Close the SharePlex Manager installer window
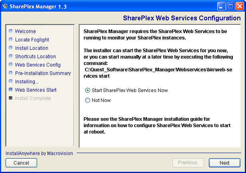This screenshot has width=246, height=173. point(240,6)
